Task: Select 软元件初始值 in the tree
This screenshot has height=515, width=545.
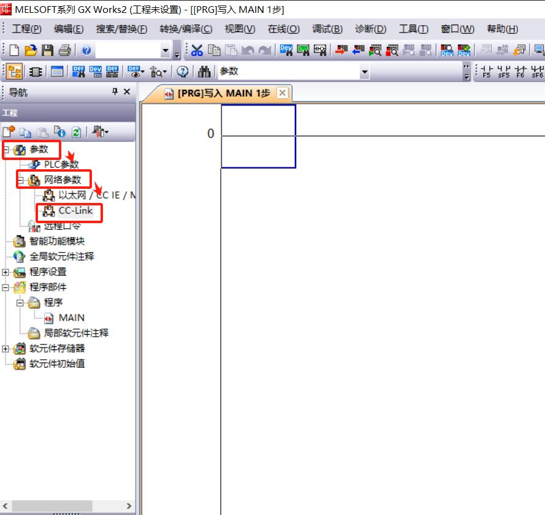Action: click(x=57, y=364)
